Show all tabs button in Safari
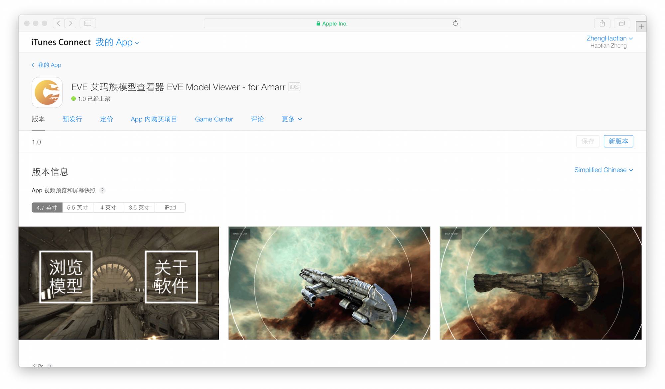 pyautogui.click(x=622, y=23)
